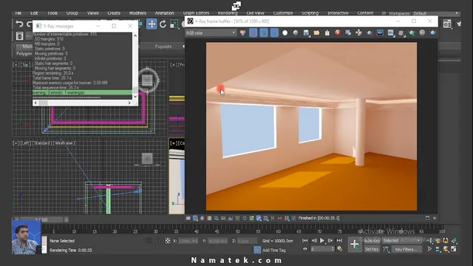Screen dimensions: 473x266
Task: Toggle absolute transform type-in mode
Action: click(168, 241)
